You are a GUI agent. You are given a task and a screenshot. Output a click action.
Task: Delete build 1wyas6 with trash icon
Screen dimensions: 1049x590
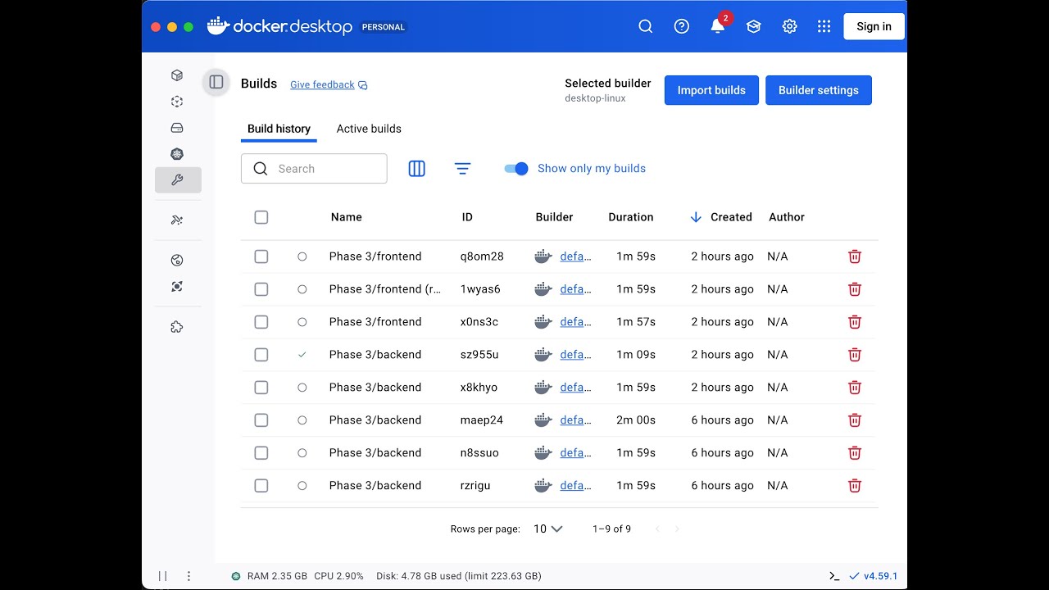pyautogui.click(x=855, y=289)
